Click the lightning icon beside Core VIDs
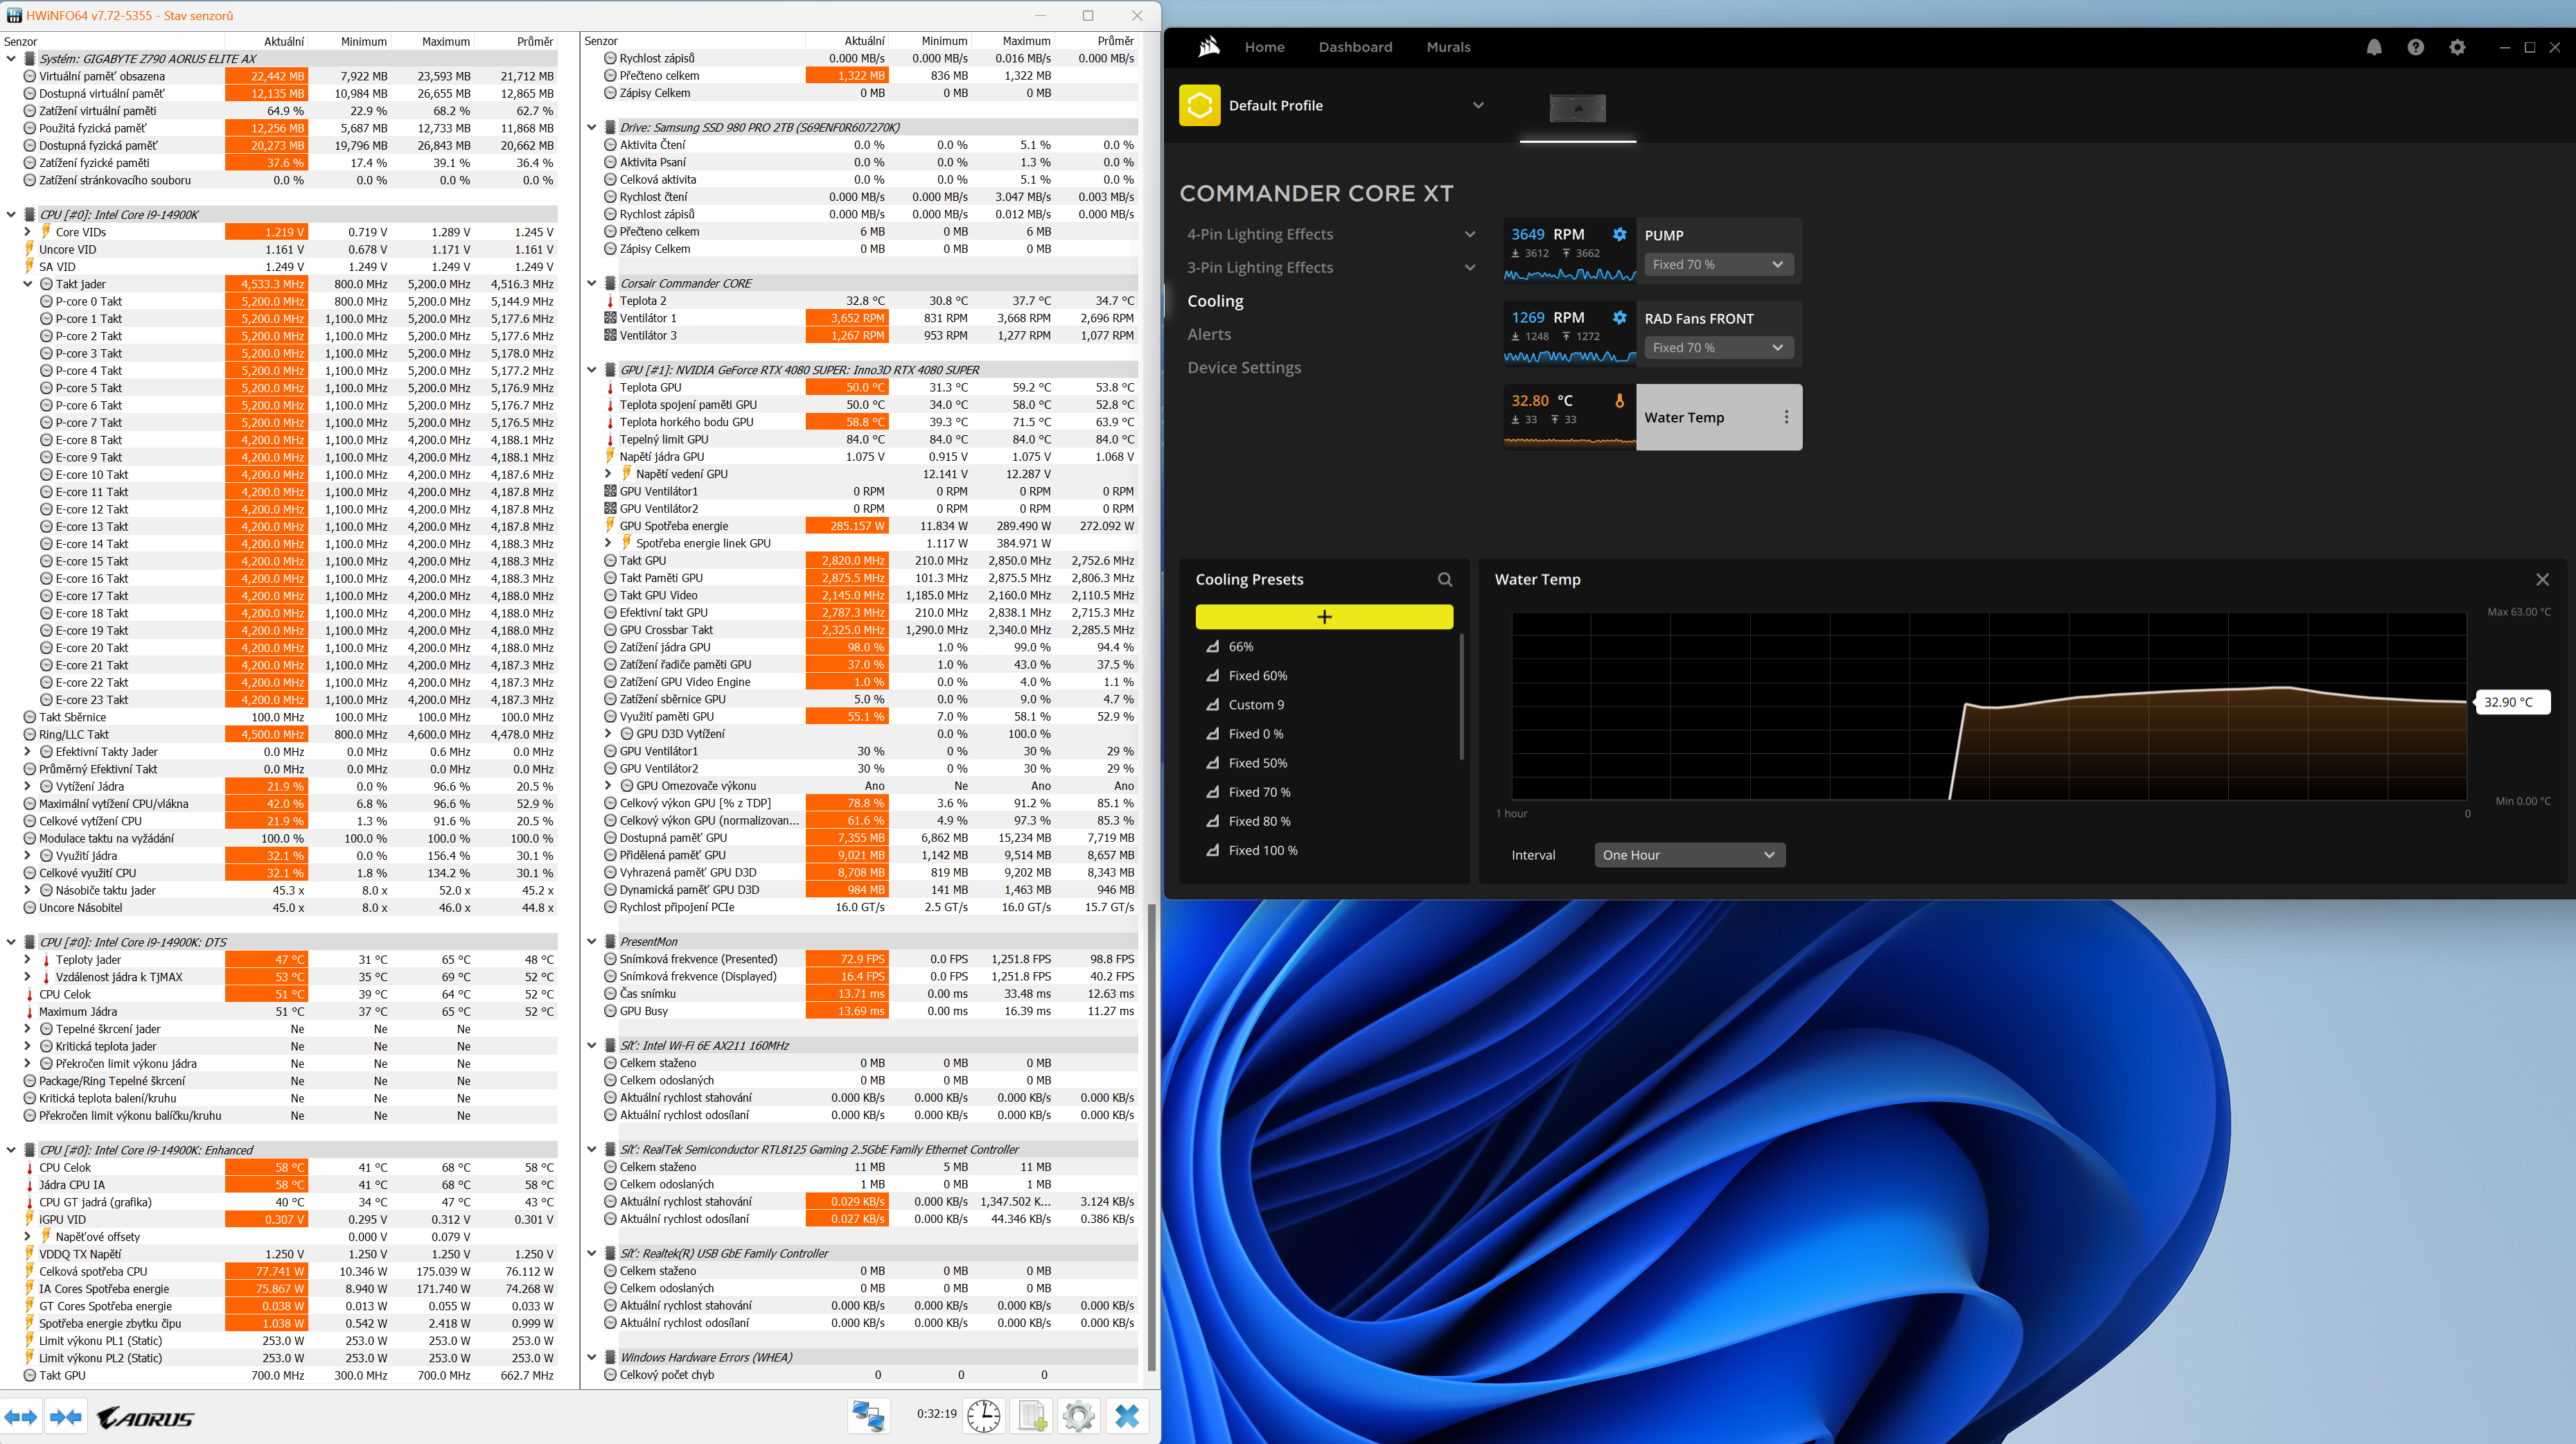The image size is (2576, 1444). [46, 232]
